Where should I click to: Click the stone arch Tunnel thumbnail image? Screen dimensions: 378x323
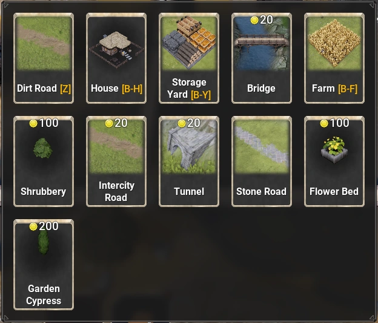189,147
